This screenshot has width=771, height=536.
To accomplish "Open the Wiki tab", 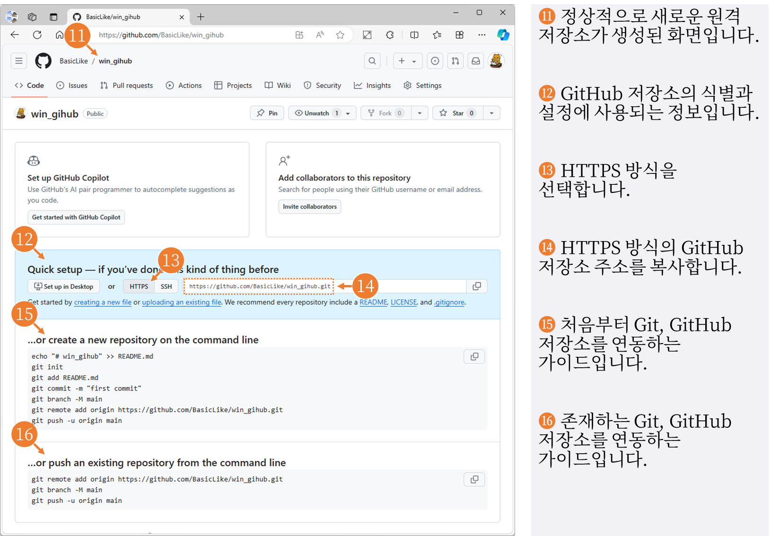I will tap(278, 86).
